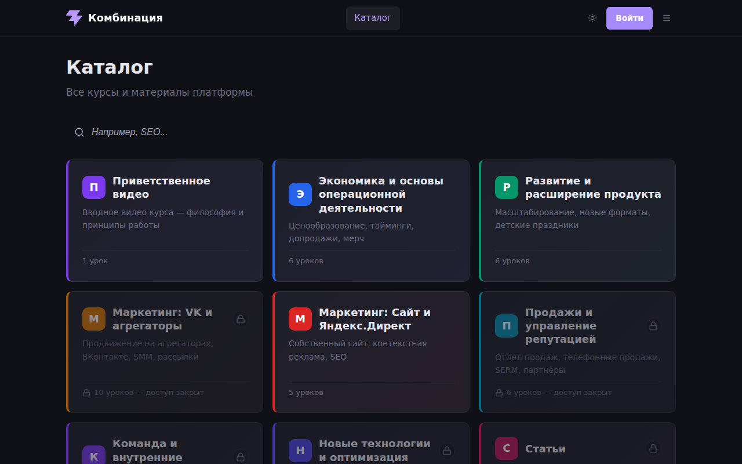This screenshot has width=742, height=464.
Task: Click the К badge on Команда card
Action: [93, 456]
